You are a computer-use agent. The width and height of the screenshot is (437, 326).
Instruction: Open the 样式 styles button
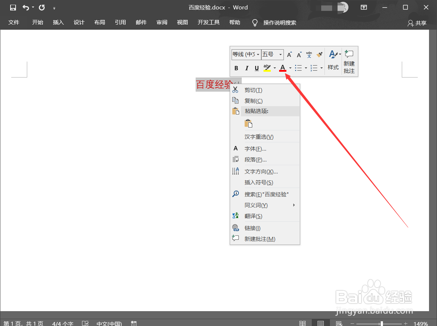coord(334,61)
